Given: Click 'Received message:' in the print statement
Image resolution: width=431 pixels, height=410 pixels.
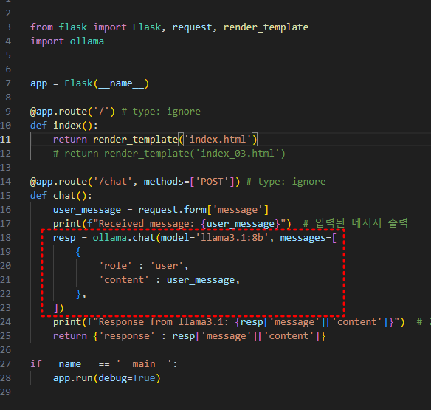Looking at the screenshot, I should pyautogui.click(x=146, y=223).
